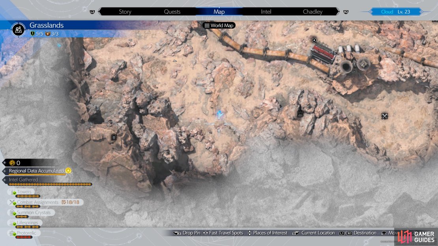438x246 pixels.
Task: Click the blue flag pin on map
Action: pyautogui.click(x=219, y=114)
